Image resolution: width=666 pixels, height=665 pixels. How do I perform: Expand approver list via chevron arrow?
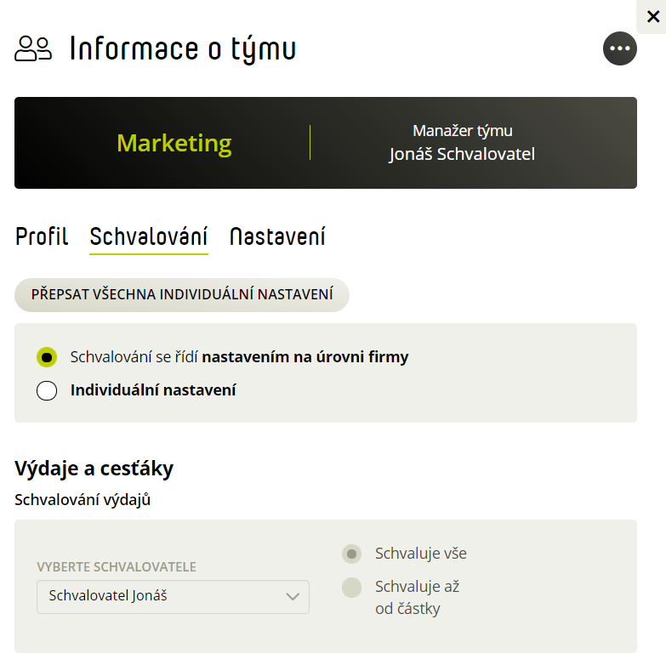pos(293,597)
